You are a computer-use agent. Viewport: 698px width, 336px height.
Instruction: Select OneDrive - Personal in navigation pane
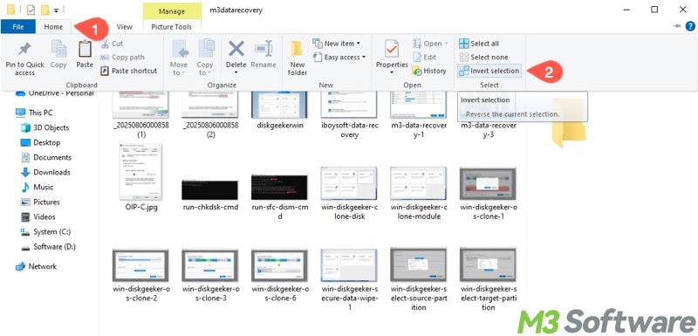[x=55, y=93]
